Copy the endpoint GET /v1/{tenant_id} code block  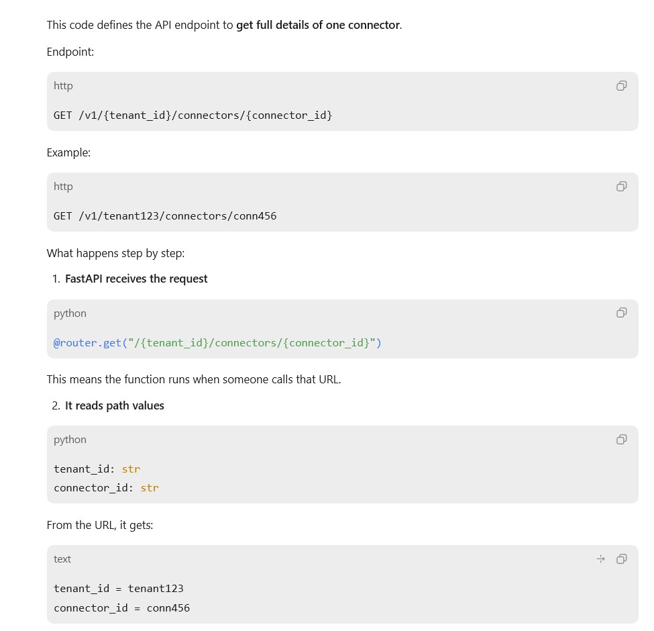pyautogui.click(x=621, y=85)
